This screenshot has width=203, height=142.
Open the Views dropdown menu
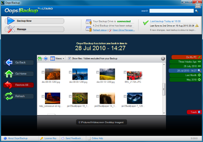click(x=57, y=58)
